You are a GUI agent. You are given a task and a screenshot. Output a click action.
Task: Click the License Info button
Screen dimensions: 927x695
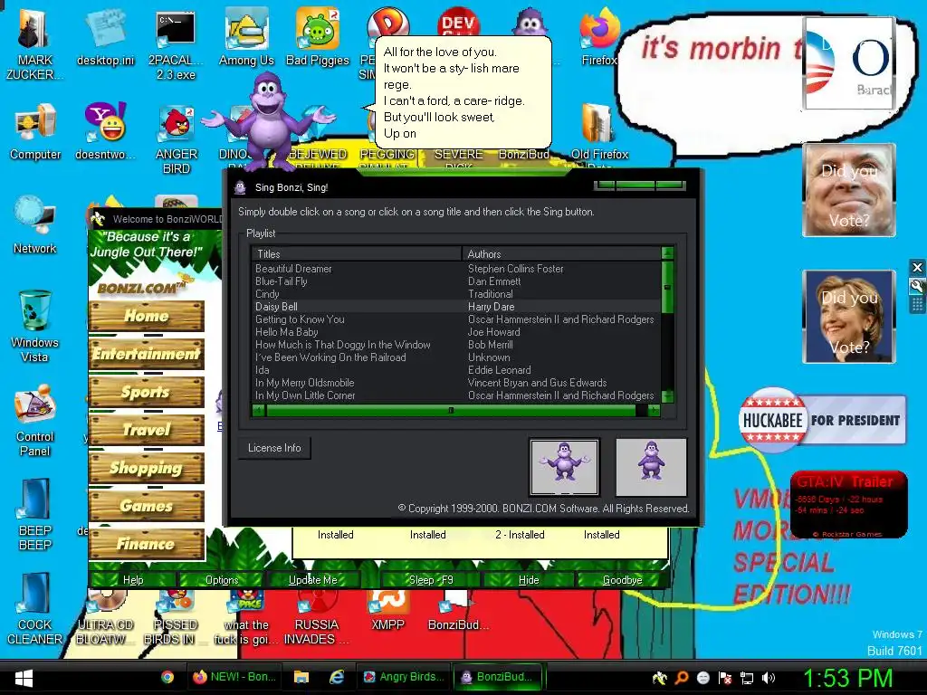tap(274, 448)
